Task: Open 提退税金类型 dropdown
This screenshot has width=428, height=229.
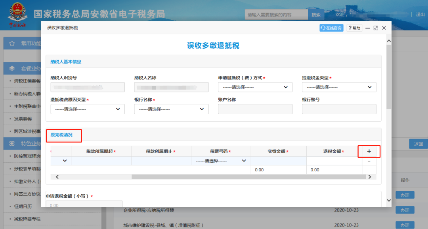Action: pyautogui.click(x=339, y=87)
